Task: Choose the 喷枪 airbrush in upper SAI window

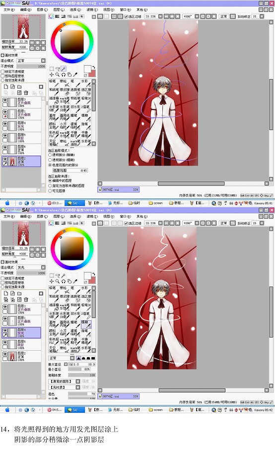Action: [x=65, y=83]
